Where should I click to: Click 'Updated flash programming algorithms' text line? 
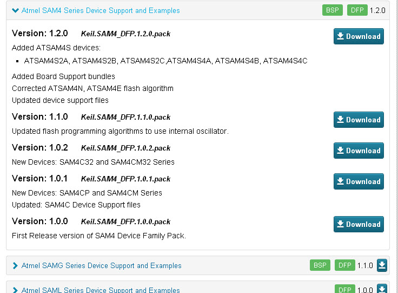(120, 131)
